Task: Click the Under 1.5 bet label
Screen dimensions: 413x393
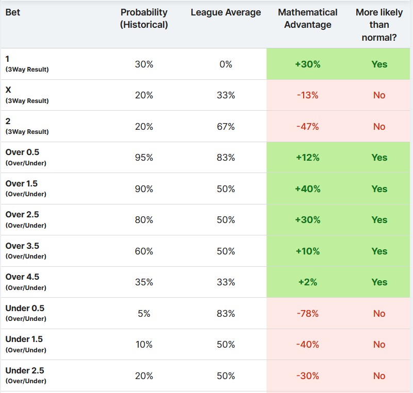Action: tap(24, 339)
